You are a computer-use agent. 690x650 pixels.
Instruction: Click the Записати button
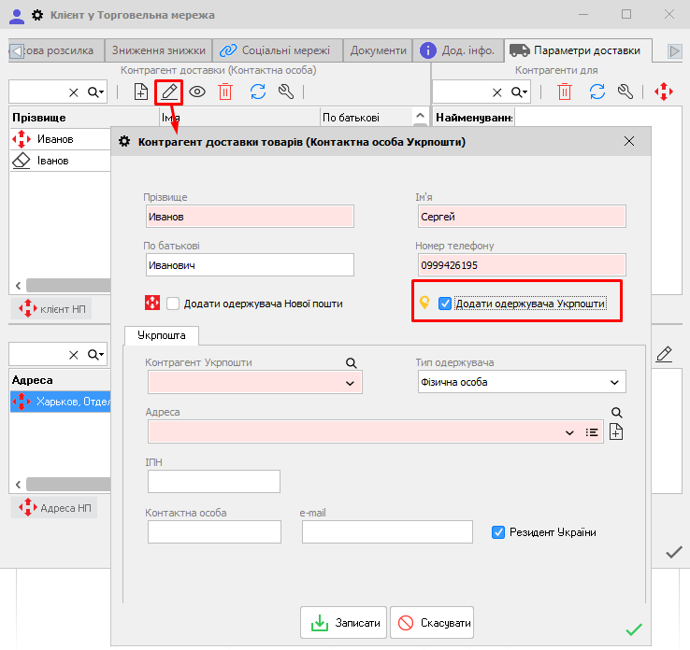[343, 623]
